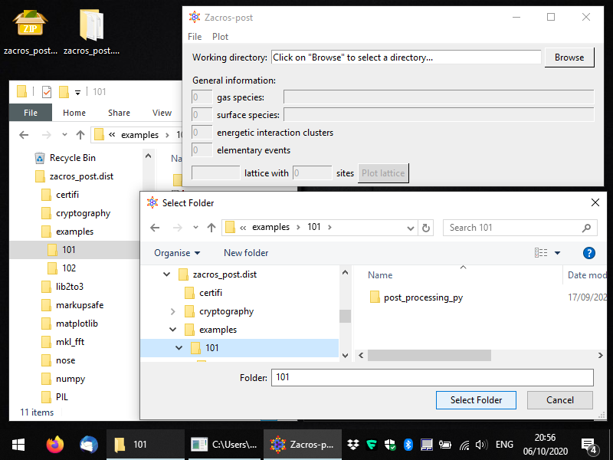This screenshot has height=460, width=613.
Task: Open the Organise dropdown menu
Action: [x=177, y=253]
